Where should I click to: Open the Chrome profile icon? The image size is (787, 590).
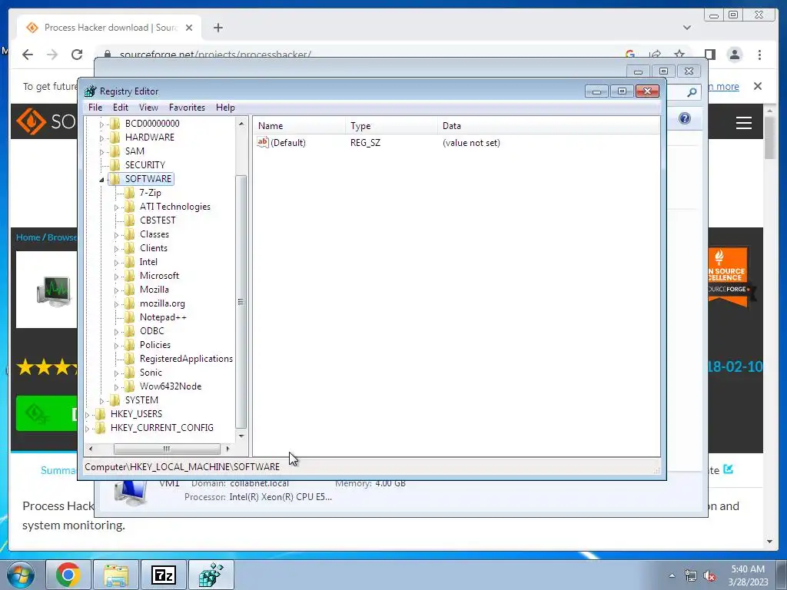(735, 55)
